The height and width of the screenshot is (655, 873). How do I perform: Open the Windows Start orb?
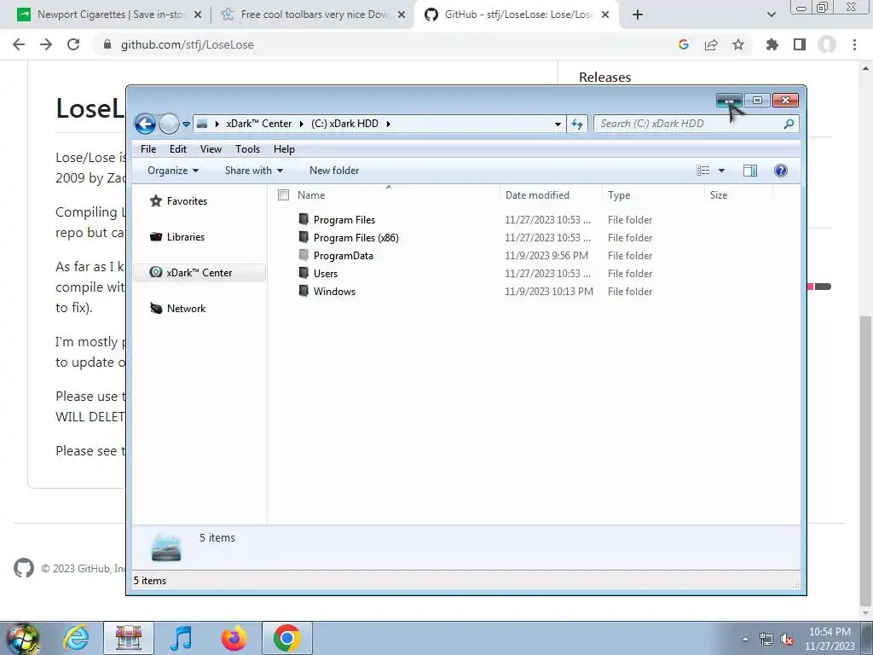pos(22,638)
